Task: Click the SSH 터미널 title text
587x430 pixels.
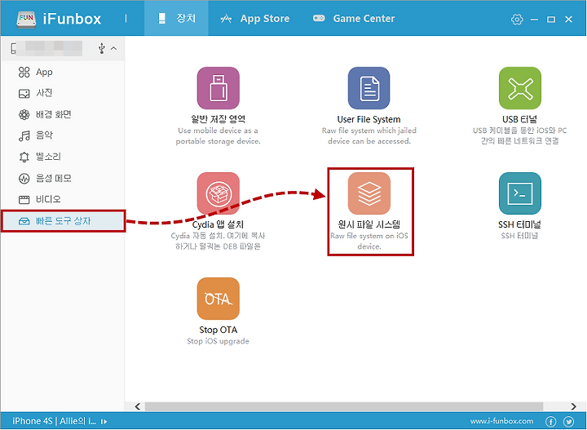Action: click(519, 224)
